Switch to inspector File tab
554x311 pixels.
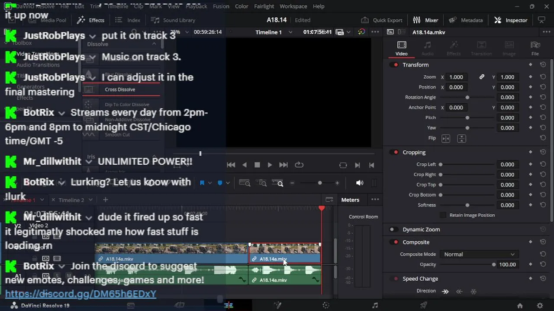[535, 48]
